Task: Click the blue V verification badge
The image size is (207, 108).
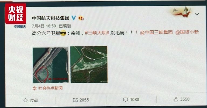Action: point(74,18)
